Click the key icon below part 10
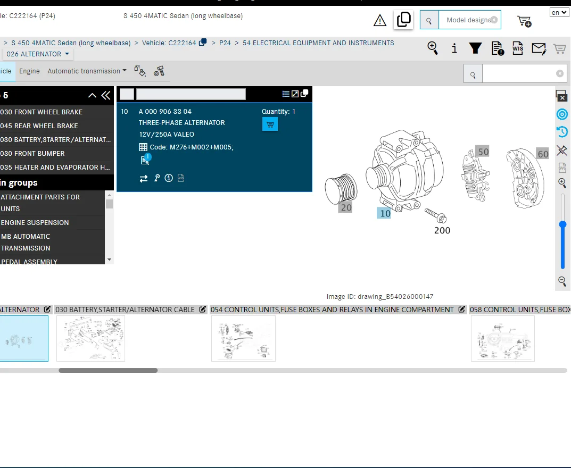The image size is (571, 468). coord(157,178)
